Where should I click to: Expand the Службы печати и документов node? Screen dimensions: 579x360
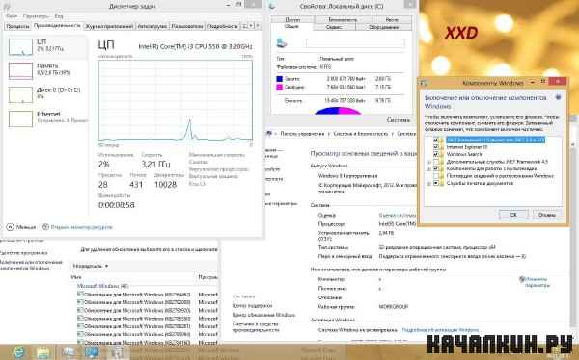428,183
